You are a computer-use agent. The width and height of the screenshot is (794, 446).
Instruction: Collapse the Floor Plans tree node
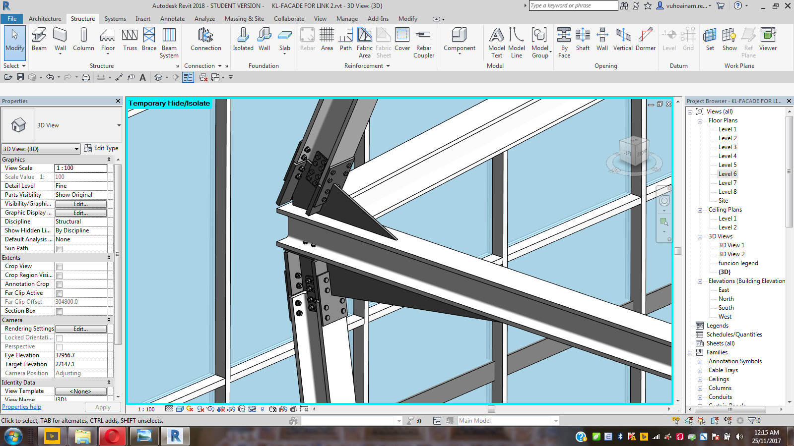[x=700, y=120]
